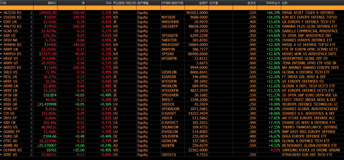Click the 'd' marker in the MISL LN row
Viewport: 344px width, 160px height.
tap(31, 77)
